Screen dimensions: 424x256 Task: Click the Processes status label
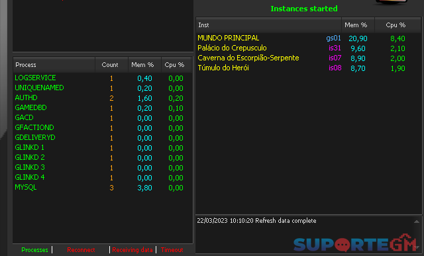click(34, 250)
